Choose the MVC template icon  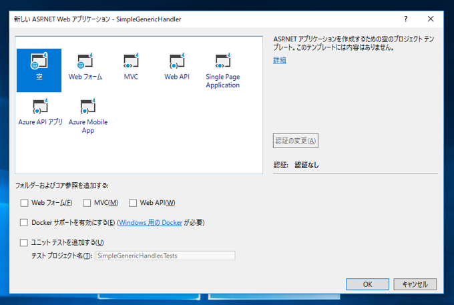click(x=131, y=67)
